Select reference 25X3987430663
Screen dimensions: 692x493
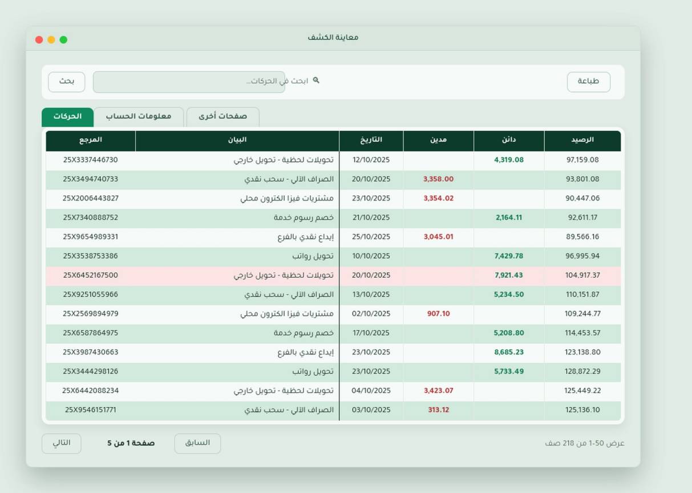tap(91, 353)
